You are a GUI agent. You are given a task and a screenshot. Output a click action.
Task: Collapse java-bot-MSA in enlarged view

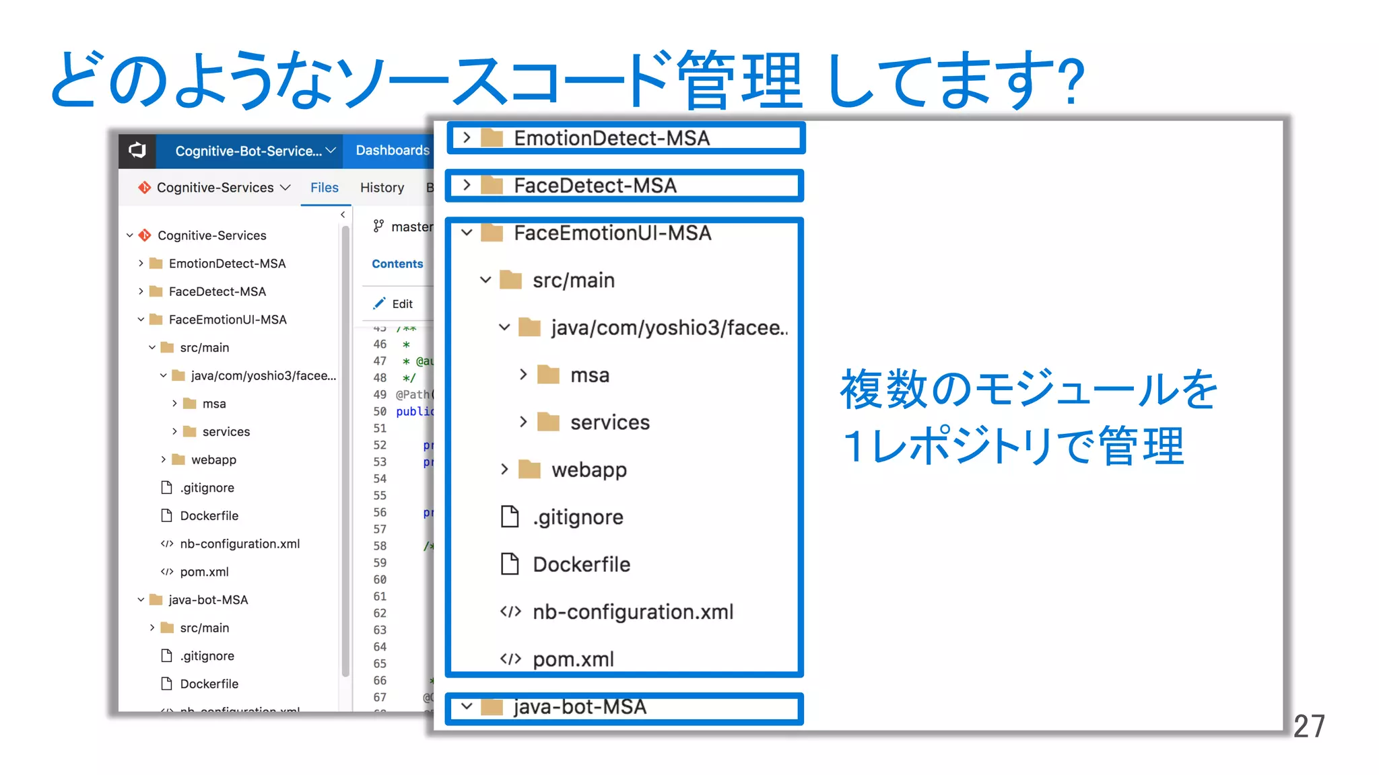(x=467, y=706)
